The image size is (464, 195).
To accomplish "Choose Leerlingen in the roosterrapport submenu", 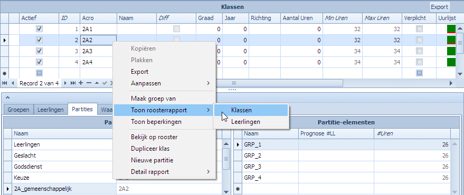I will (x=251, y=122).
